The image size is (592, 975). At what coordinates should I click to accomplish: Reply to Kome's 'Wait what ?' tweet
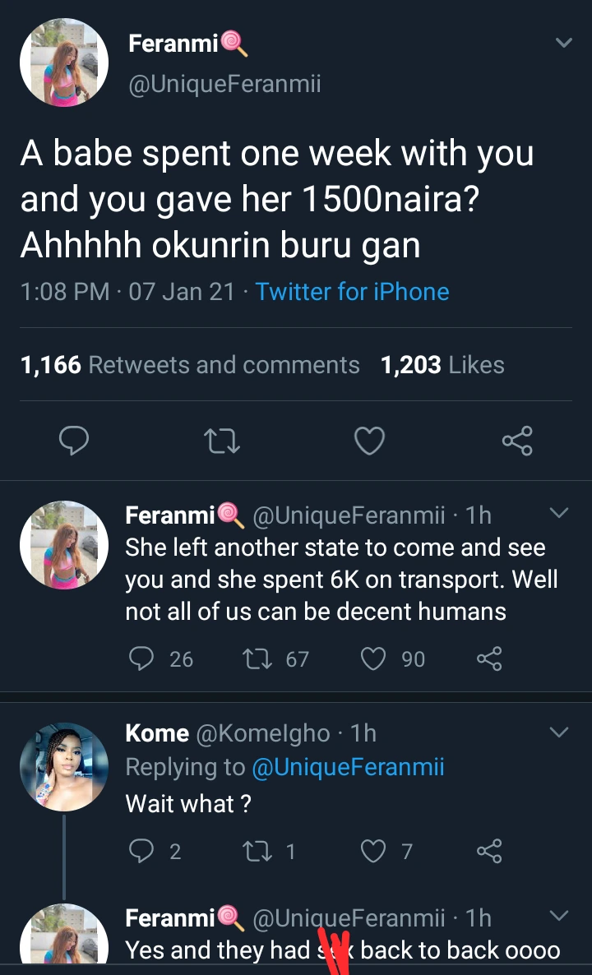coord(143,851)
